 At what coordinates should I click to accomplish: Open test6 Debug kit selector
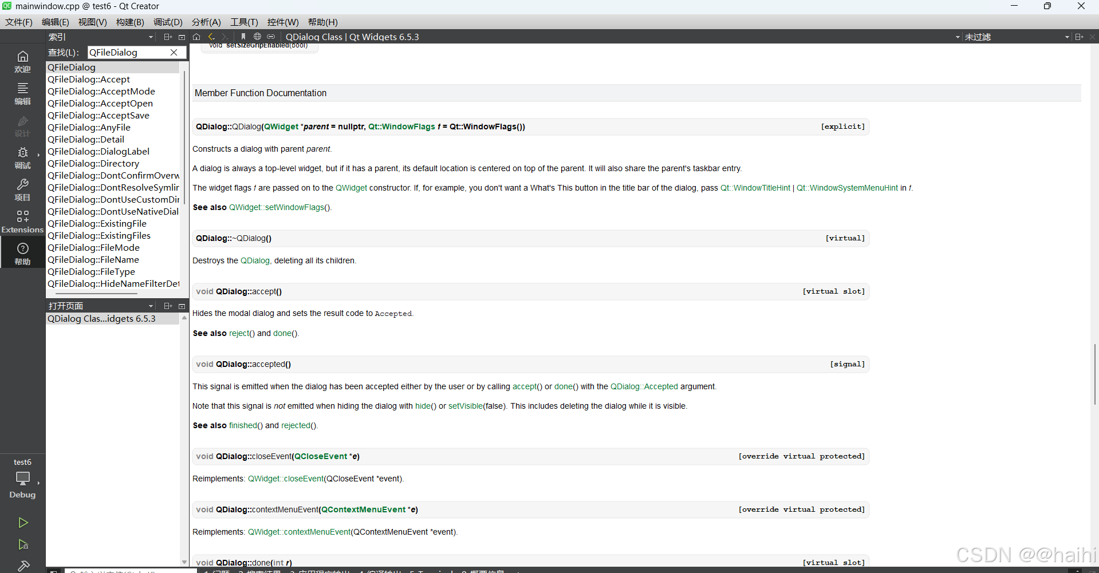point(22,479)
